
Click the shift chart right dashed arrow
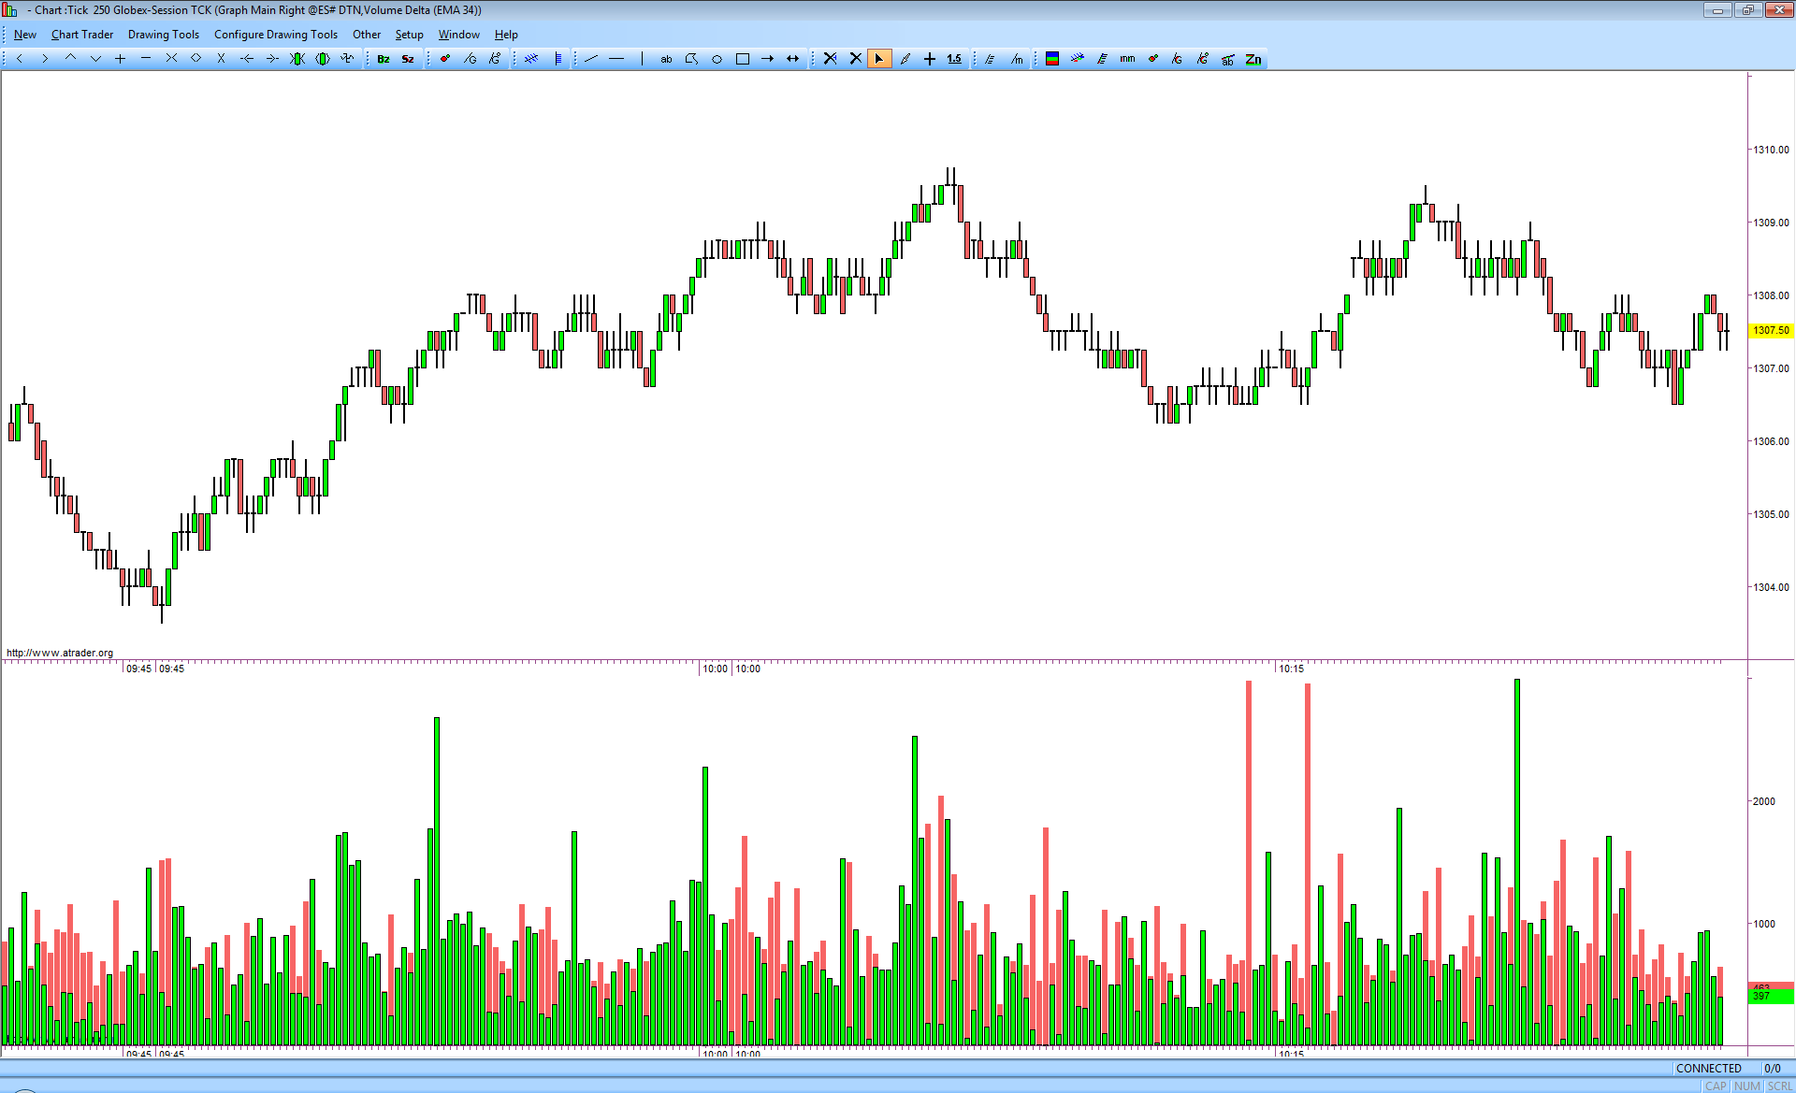272,59
